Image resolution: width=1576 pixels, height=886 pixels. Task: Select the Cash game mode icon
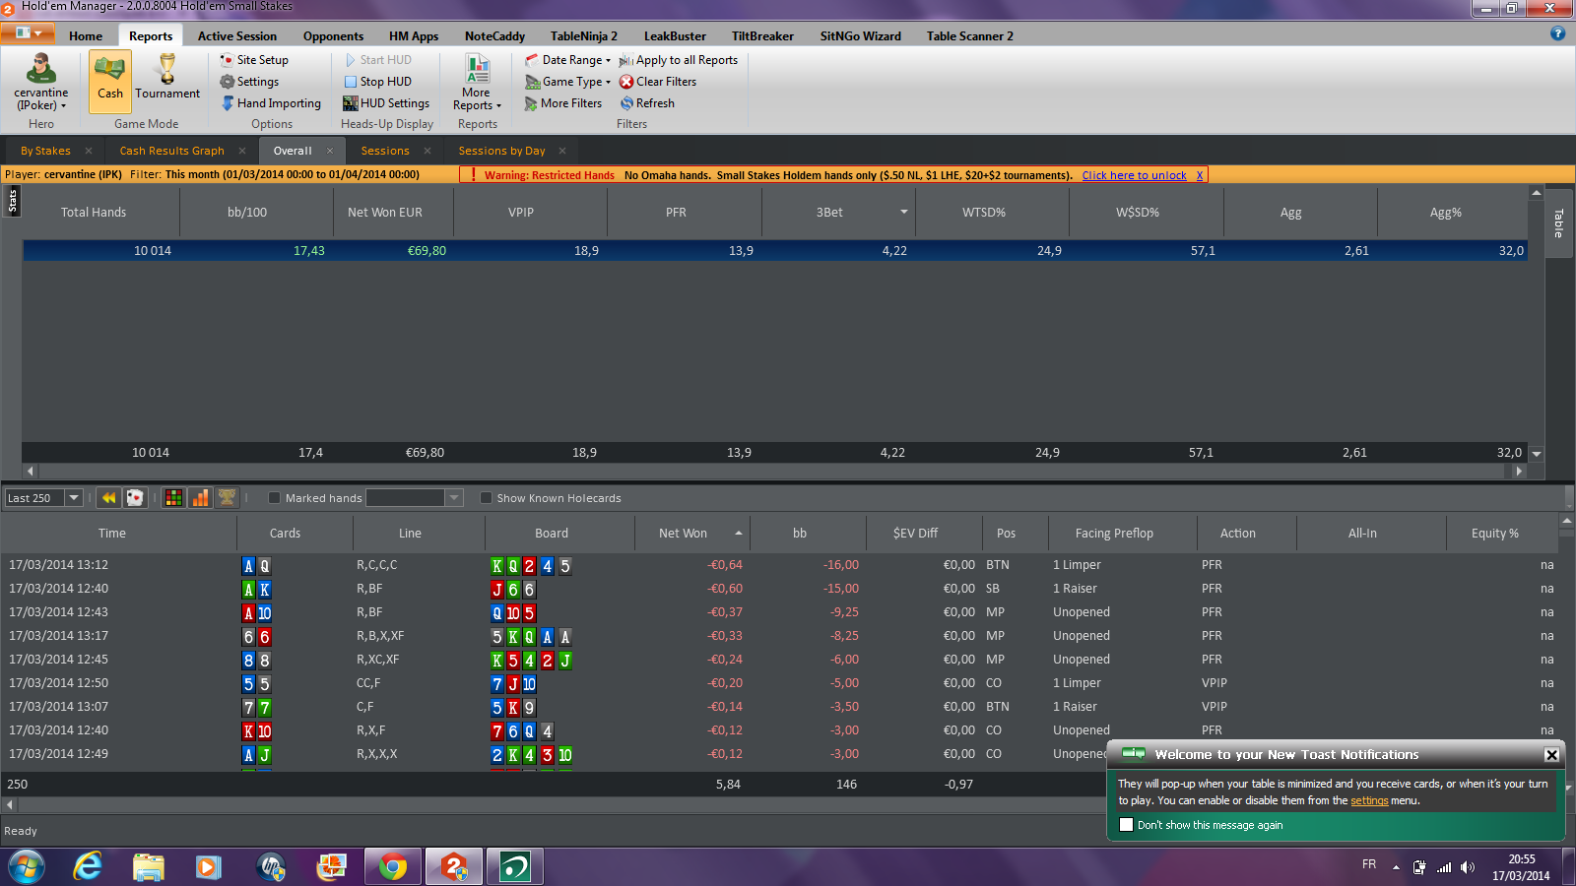click(x=110, y=80)
